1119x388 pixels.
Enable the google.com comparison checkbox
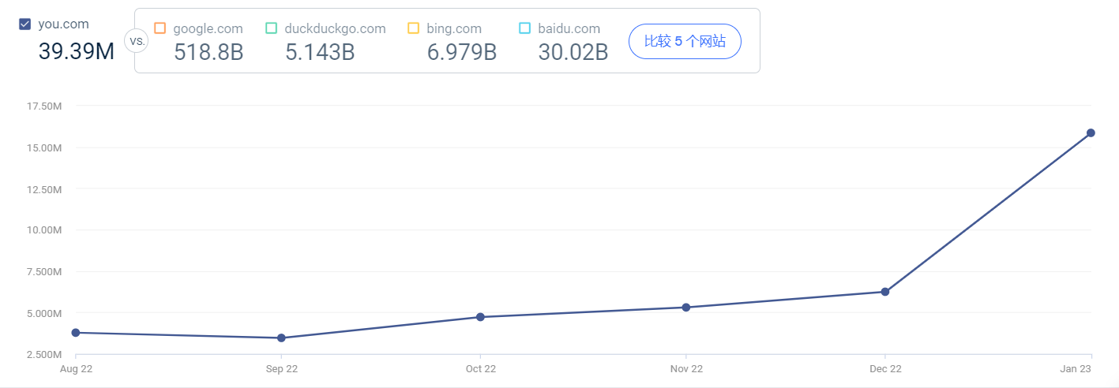coord(160,28)
